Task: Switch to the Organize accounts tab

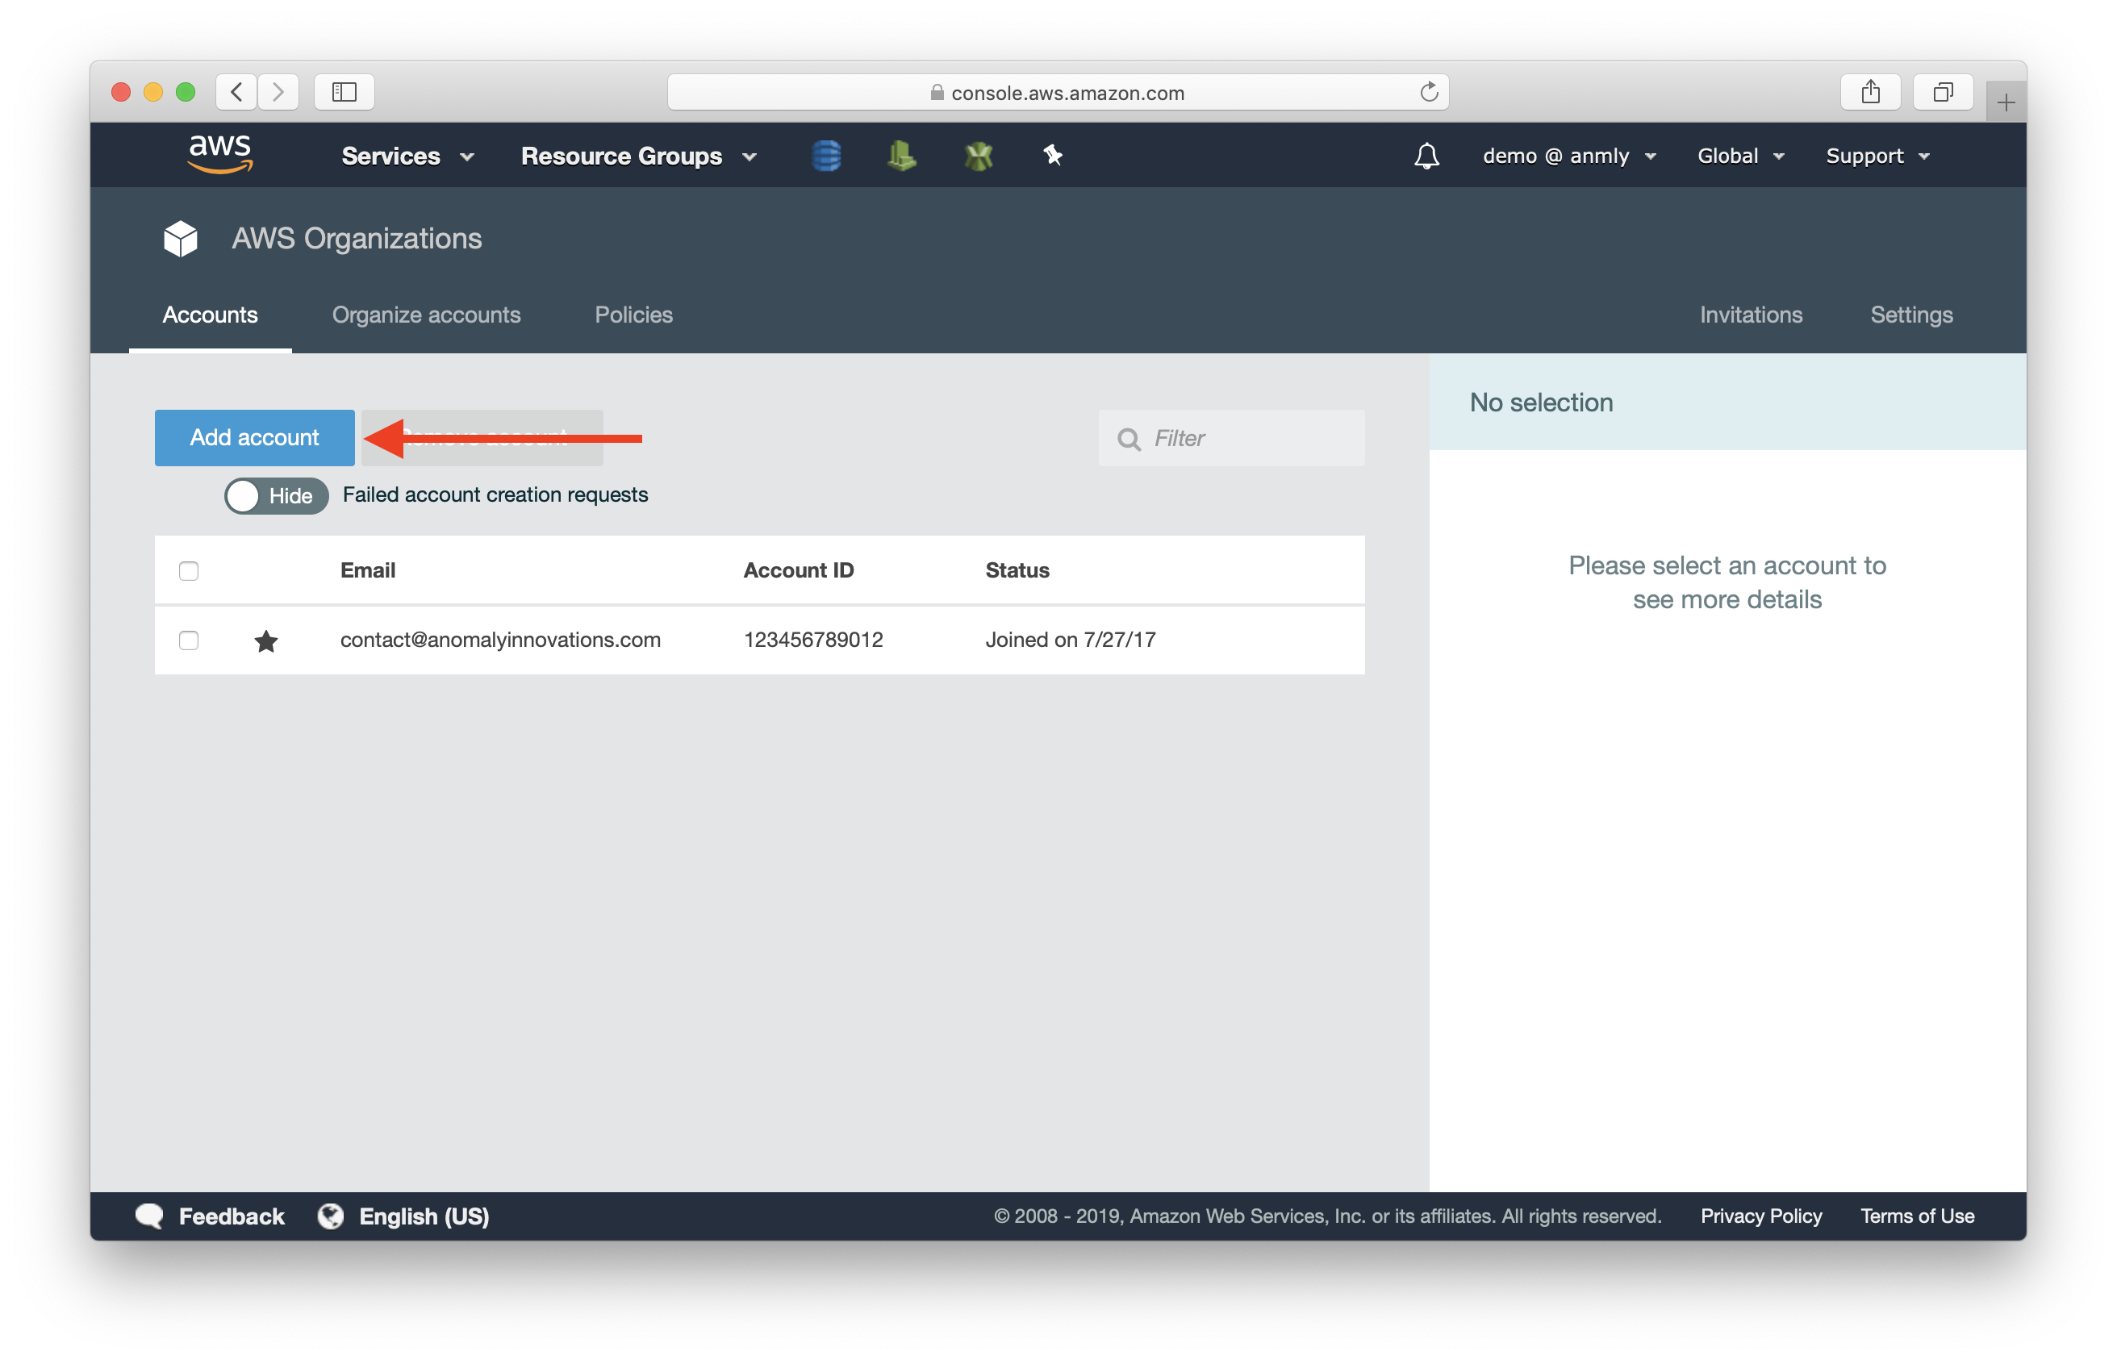Action: coord(426,315)
